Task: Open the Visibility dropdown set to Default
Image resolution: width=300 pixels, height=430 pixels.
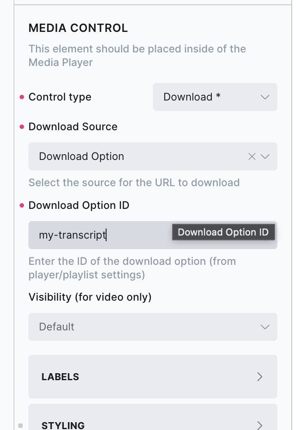Action: pyautogui.click(x=152, y=327)
